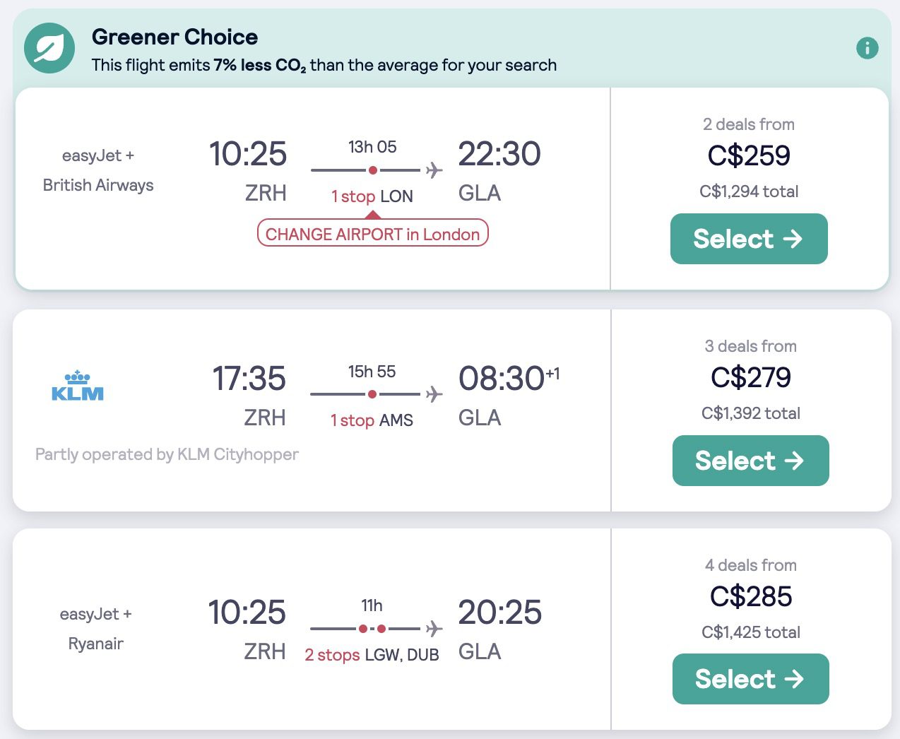This screenshot has width=900, height=739.
Task: Click Partly operated by KLM Cityhopper note
Action: 167,454
